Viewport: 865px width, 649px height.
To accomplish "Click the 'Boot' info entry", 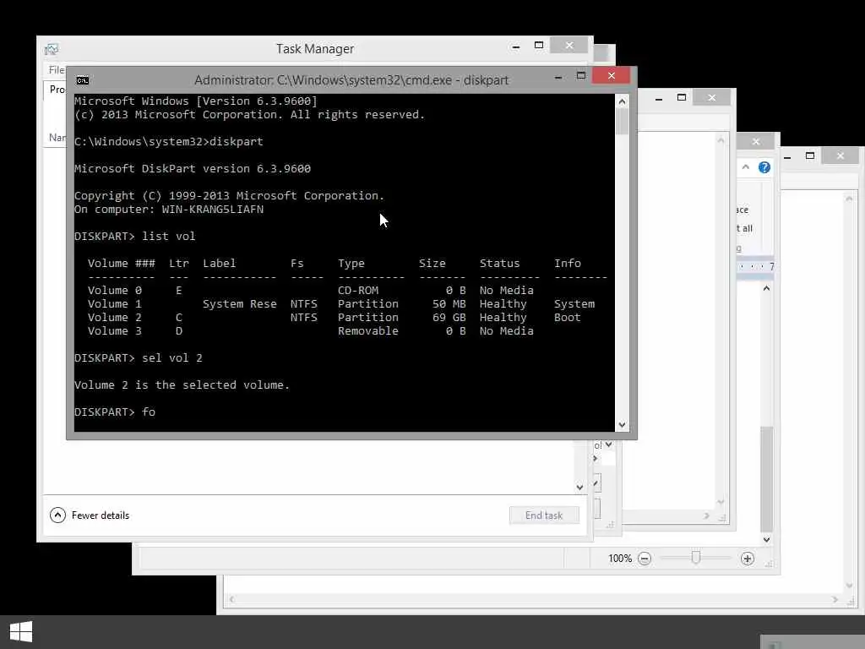I will (567, 318).
